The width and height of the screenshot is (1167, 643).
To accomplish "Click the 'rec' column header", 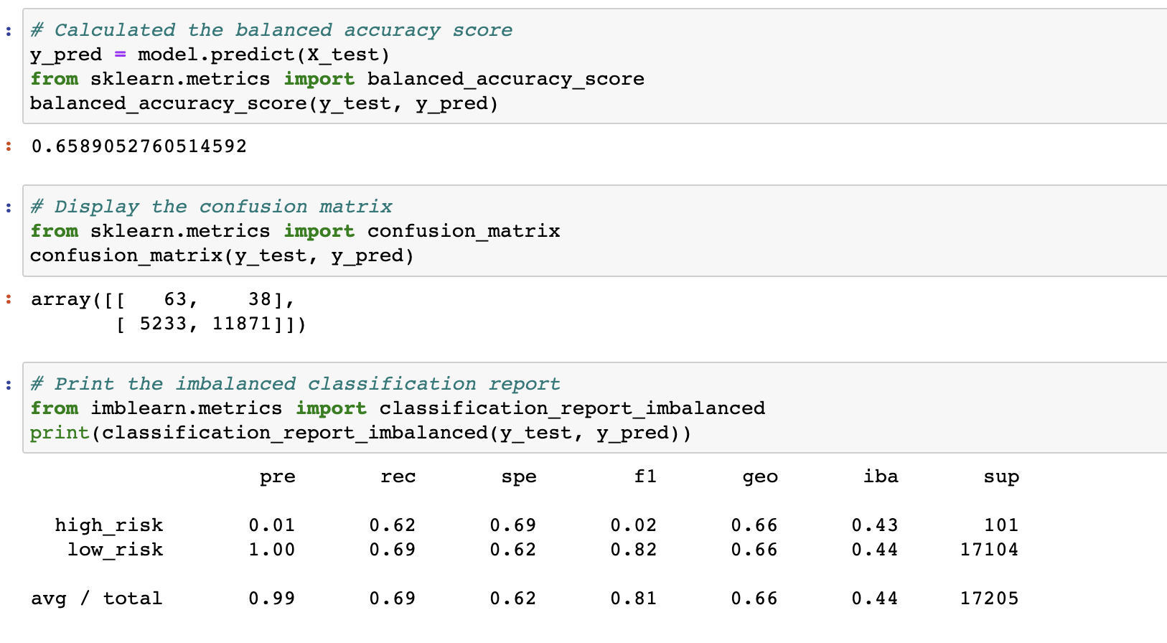I will point(398,477).
